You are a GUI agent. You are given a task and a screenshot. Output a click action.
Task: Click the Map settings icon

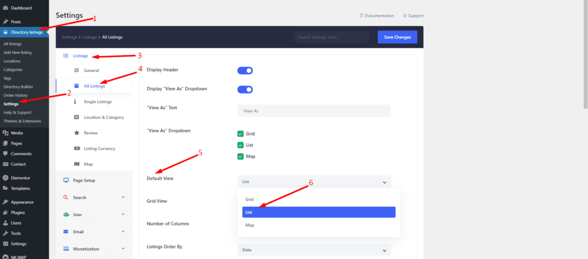coord(77,164)
